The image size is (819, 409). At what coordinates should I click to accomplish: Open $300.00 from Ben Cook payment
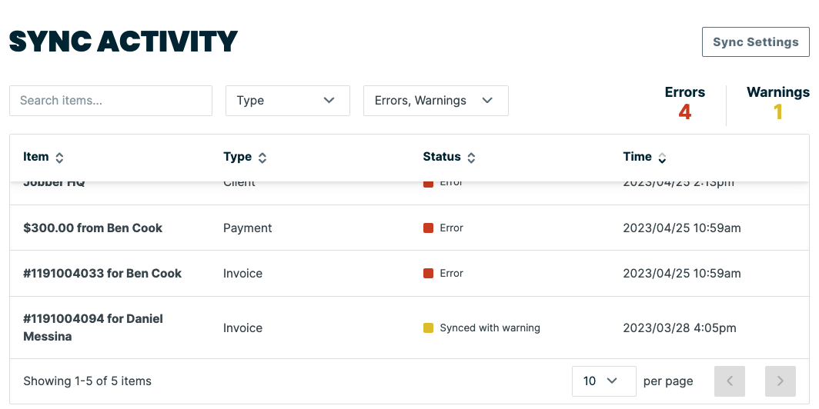pyautogui.click(x=93, y=228)
